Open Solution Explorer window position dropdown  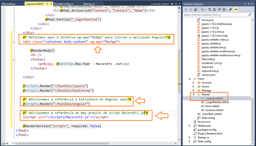pos(245,4)
